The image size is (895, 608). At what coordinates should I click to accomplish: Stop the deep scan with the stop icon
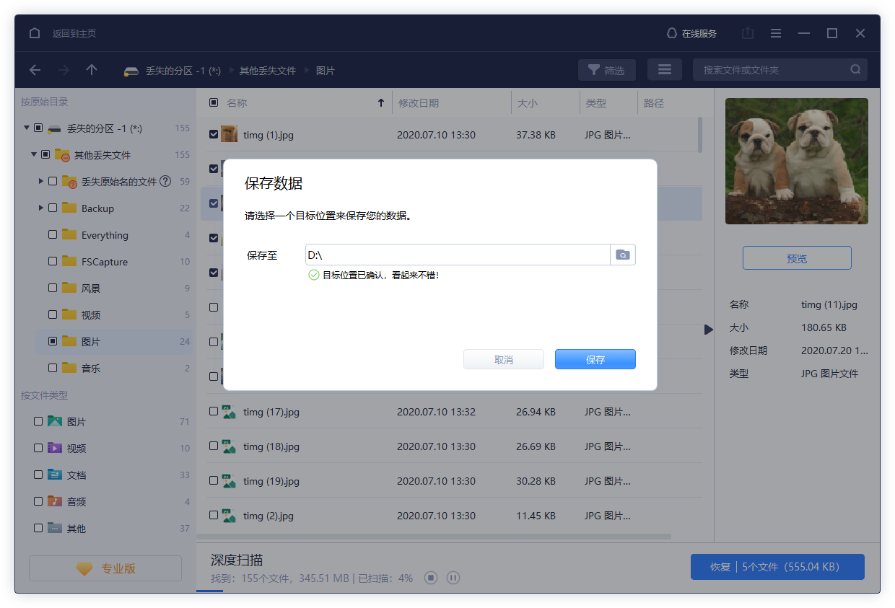pos(431,578)
